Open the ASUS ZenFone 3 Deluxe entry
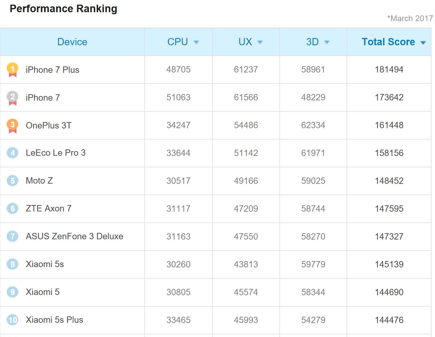 (x=74, y=236)
